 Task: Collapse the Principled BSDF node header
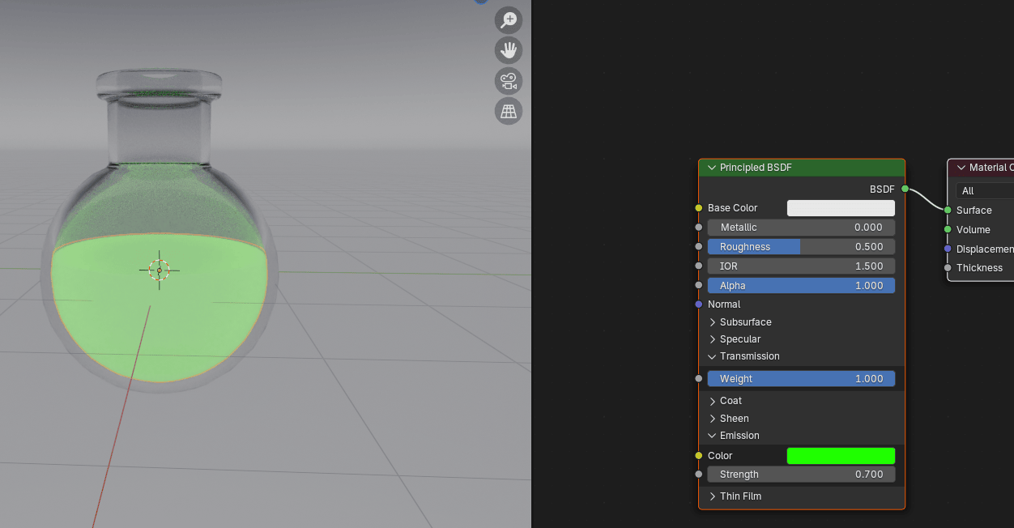pos(712,168)
